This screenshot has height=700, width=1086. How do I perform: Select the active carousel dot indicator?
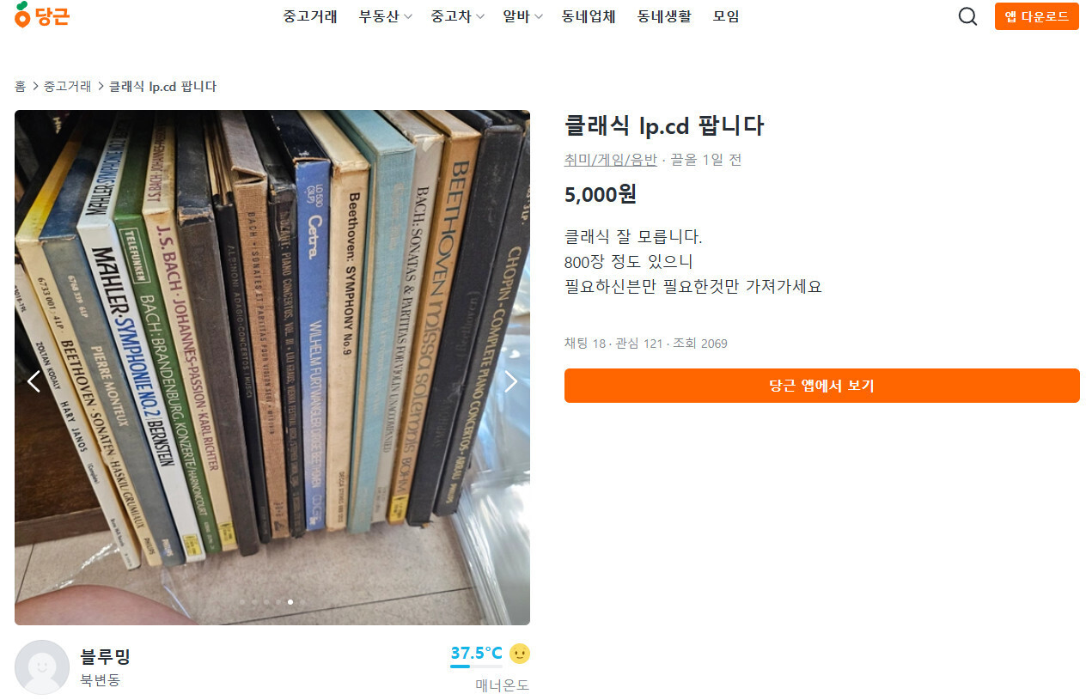click(290, 602)
